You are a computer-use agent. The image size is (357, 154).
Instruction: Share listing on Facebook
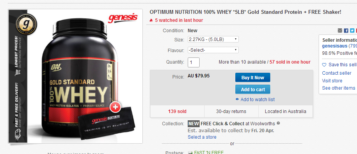[x=346, y=31]
